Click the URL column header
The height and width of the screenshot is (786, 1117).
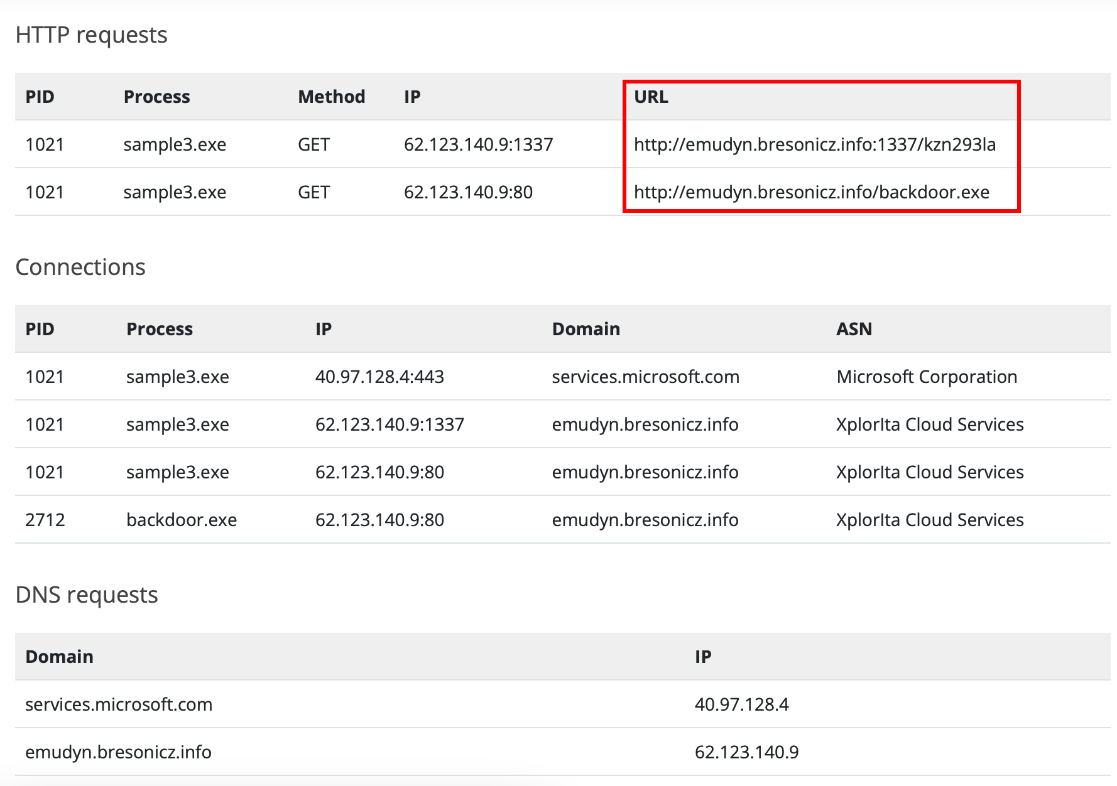click(x=651, y=97)
